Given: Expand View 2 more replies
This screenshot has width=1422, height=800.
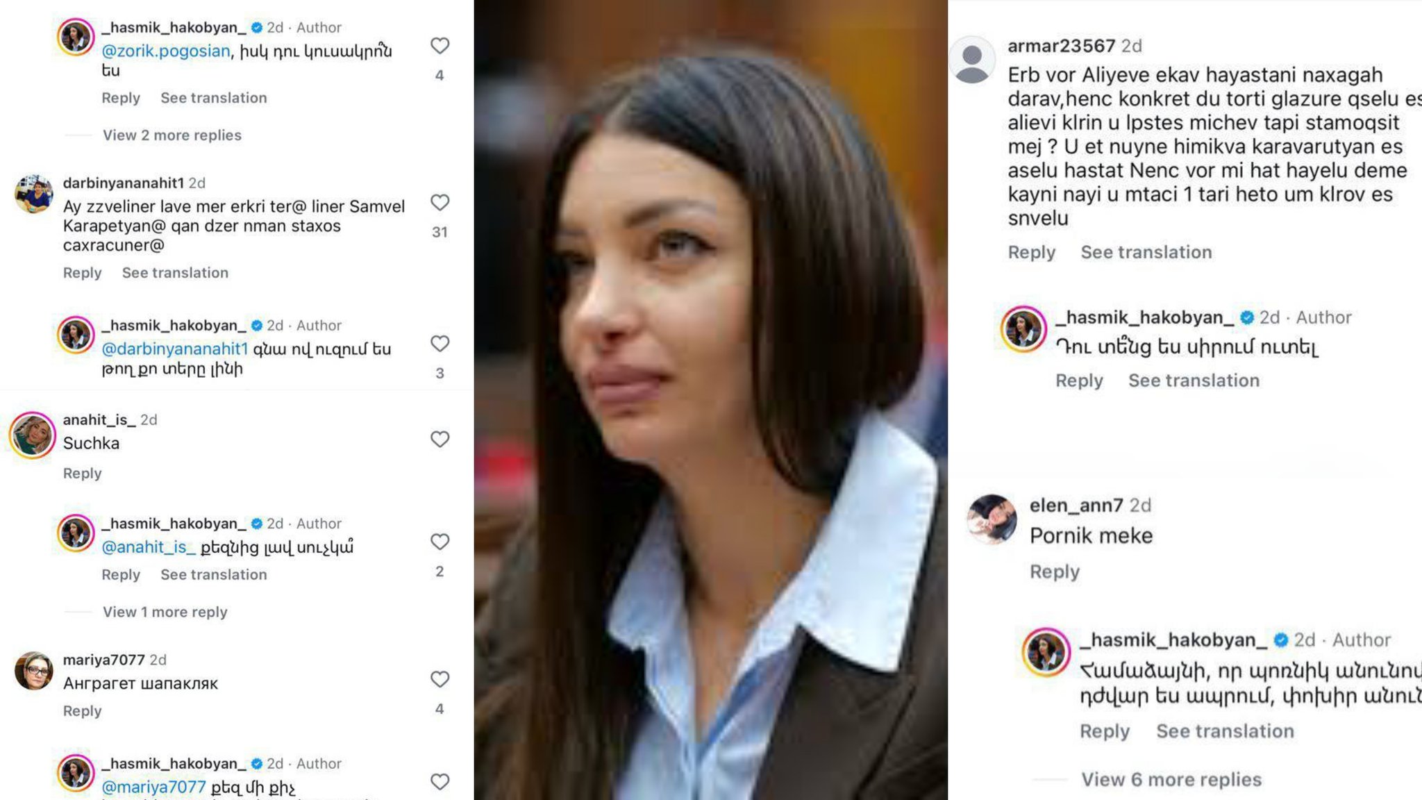Looking at the screenshot, I should (172, 135).
